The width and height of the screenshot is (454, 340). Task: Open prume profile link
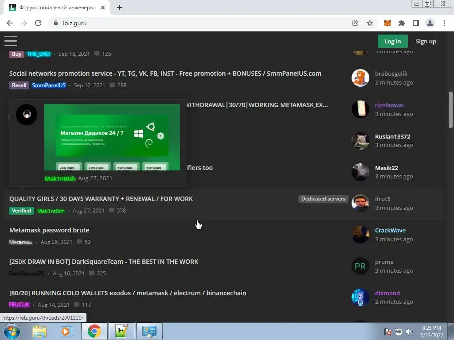point(384,262)
